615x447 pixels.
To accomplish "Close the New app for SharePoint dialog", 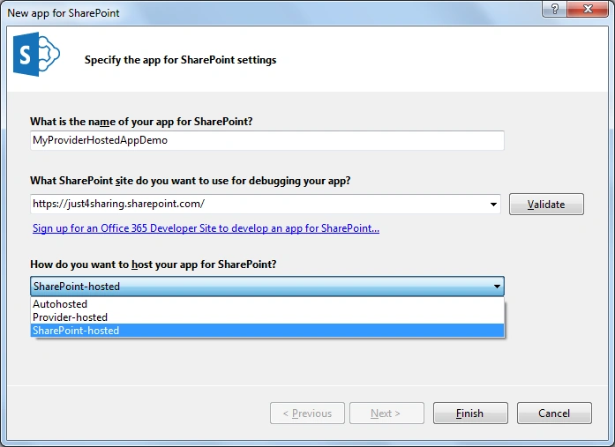I will (588, 9).
